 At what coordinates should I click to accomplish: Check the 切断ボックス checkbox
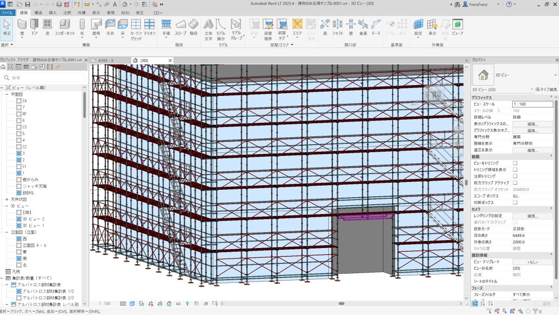515,202
